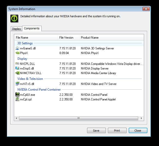Image resolution: width=159 pixels, height=146 pixels.
Task: Close the System Information window with X
Action: [146, 9]
